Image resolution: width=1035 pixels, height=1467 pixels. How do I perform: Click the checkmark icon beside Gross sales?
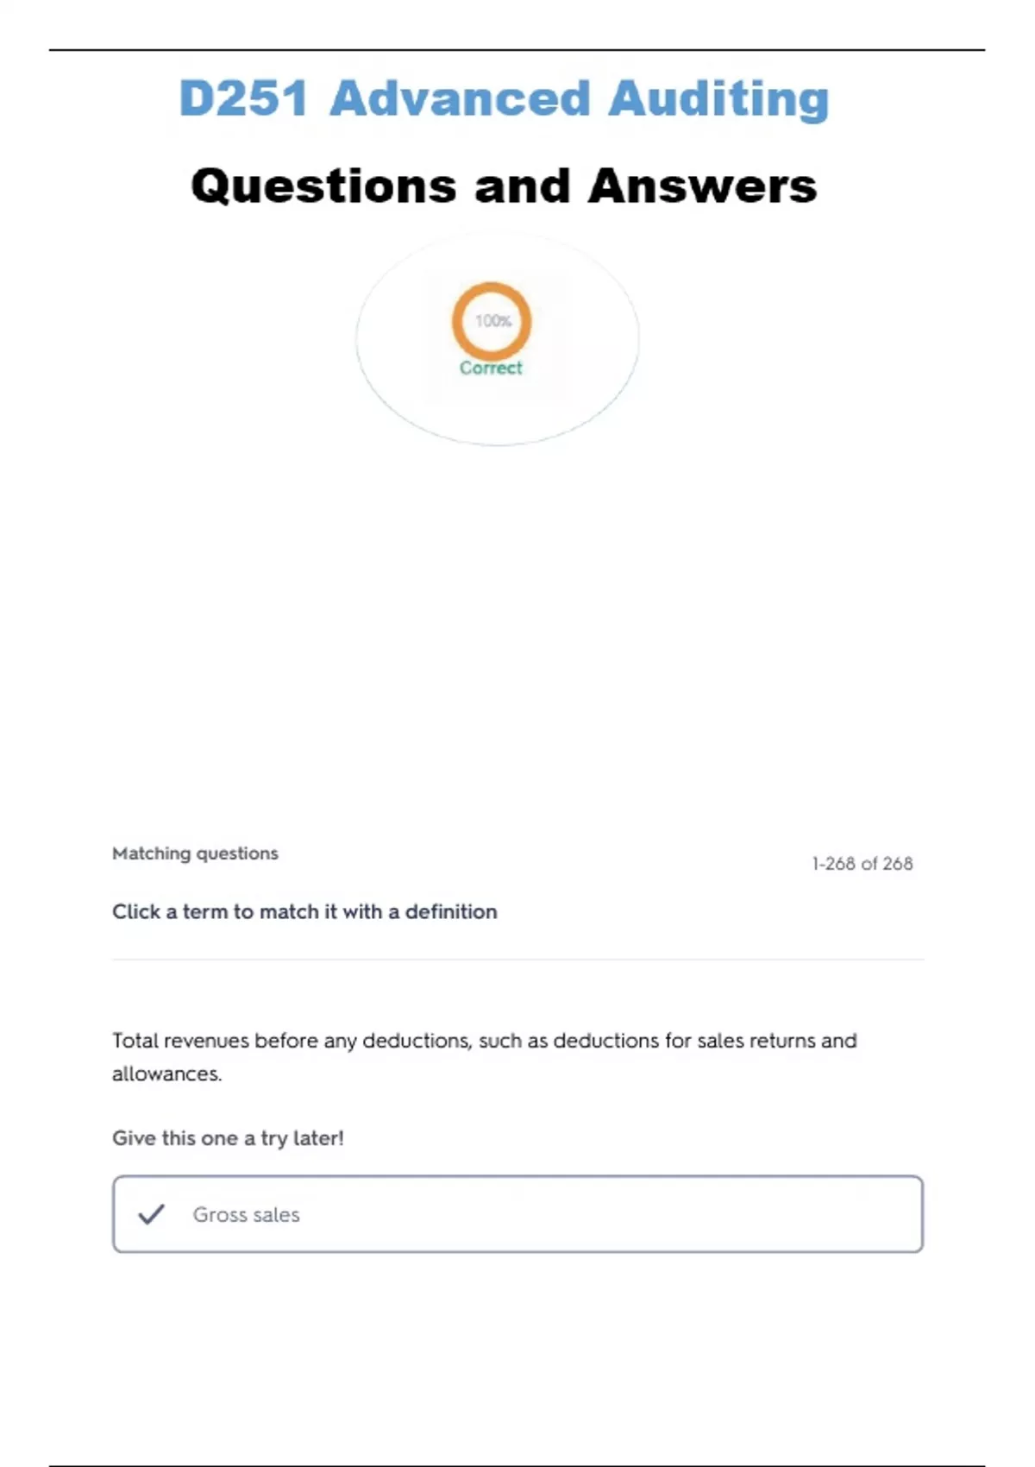pos(151,1214)
